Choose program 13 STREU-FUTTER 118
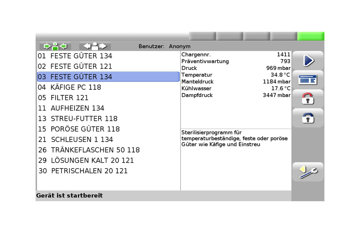 tap(78, 119)
